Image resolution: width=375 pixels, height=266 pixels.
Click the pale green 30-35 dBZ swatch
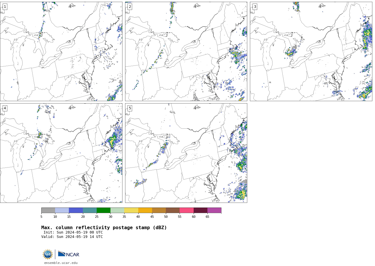[x=117, y=210]
